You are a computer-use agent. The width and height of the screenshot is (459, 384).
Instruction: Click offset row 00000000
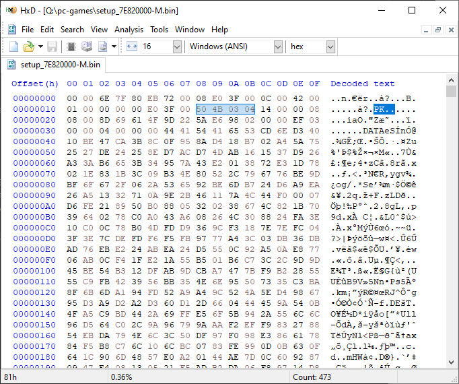coord(34,98)
